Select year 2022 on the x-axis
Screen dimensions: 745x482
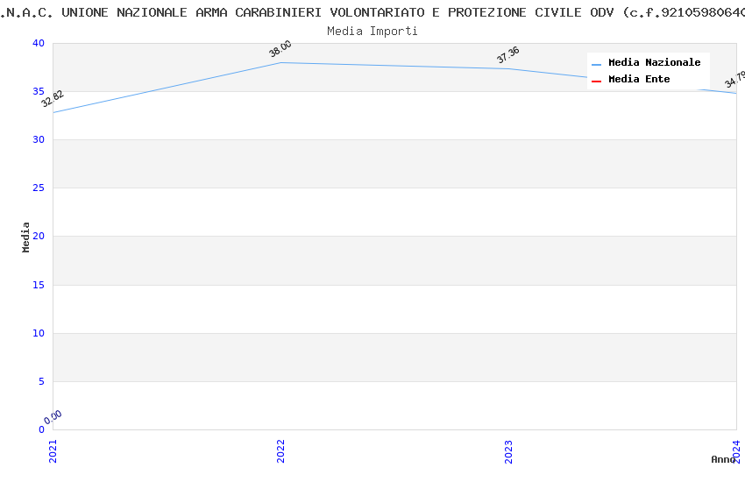tap(280, 451)
